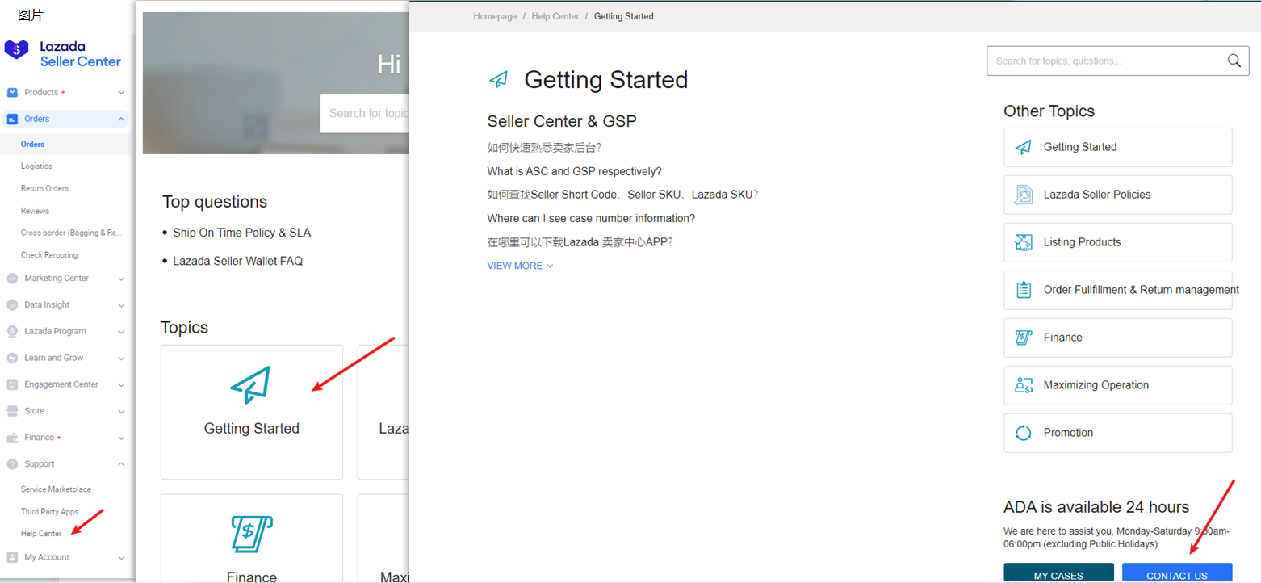Expand the My Account chevron
Screen dimensions: 1261x583
tap(121, 557)
